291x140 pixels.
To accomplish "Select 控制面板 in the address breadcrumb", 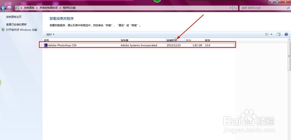I will pos(29,8).
